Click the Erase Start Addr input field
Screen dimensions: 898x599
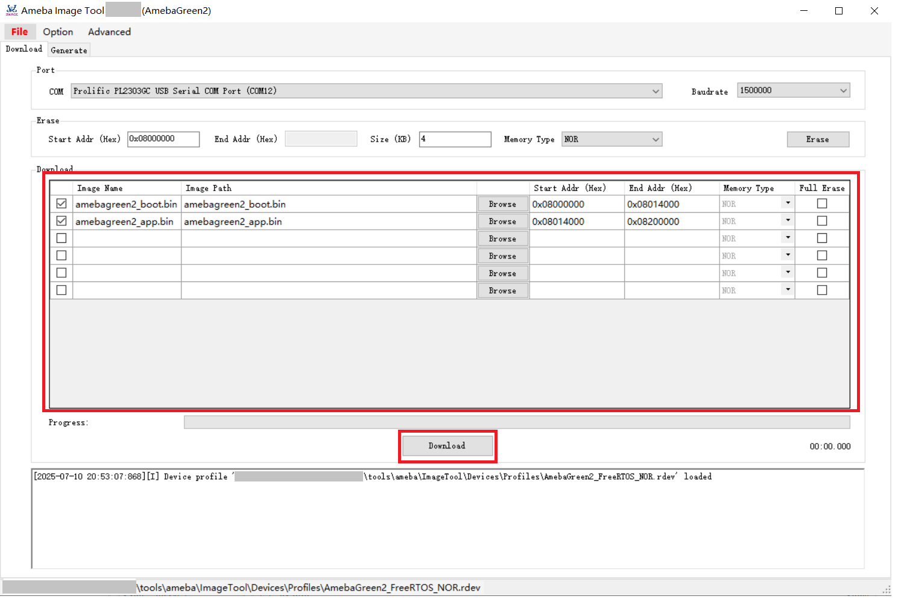163,139
